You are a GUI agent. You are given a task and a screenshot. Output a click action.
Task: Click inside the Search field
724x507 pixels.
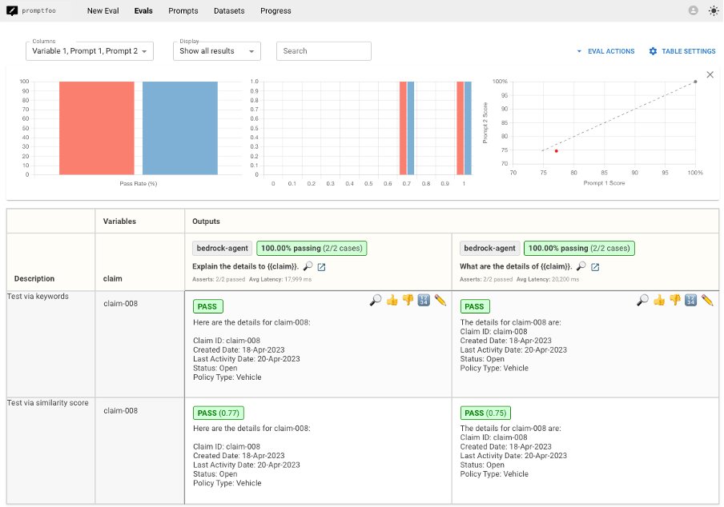[324, 50]
